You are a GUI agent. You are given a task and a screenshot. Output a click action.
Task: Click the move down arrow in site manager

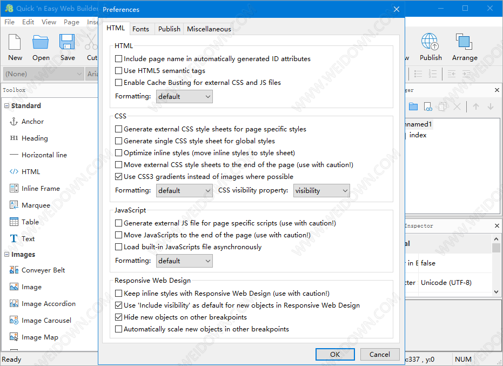491,107
